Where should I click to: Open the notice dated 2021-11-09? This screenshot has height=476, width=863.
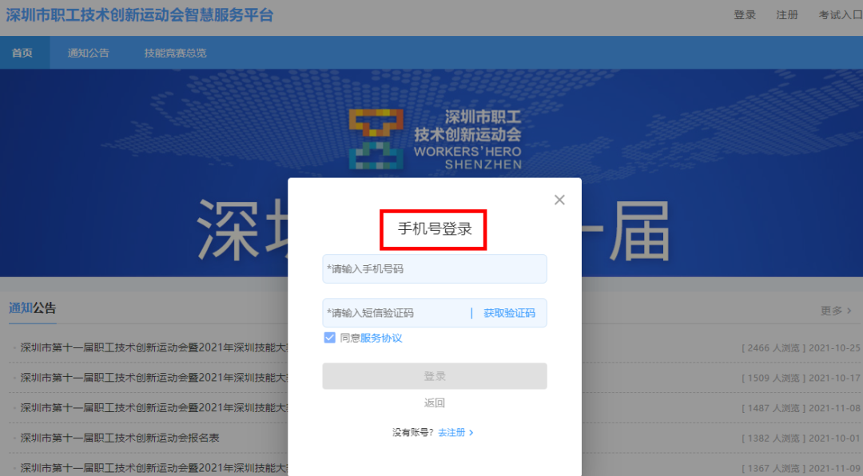point(154,468)
